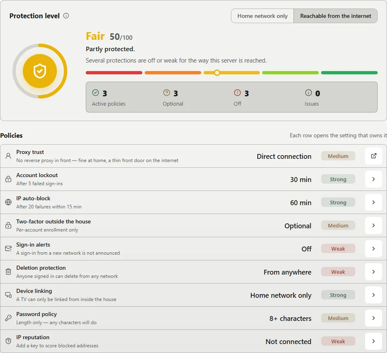Click the score slider knob

(x=217, y=73)
